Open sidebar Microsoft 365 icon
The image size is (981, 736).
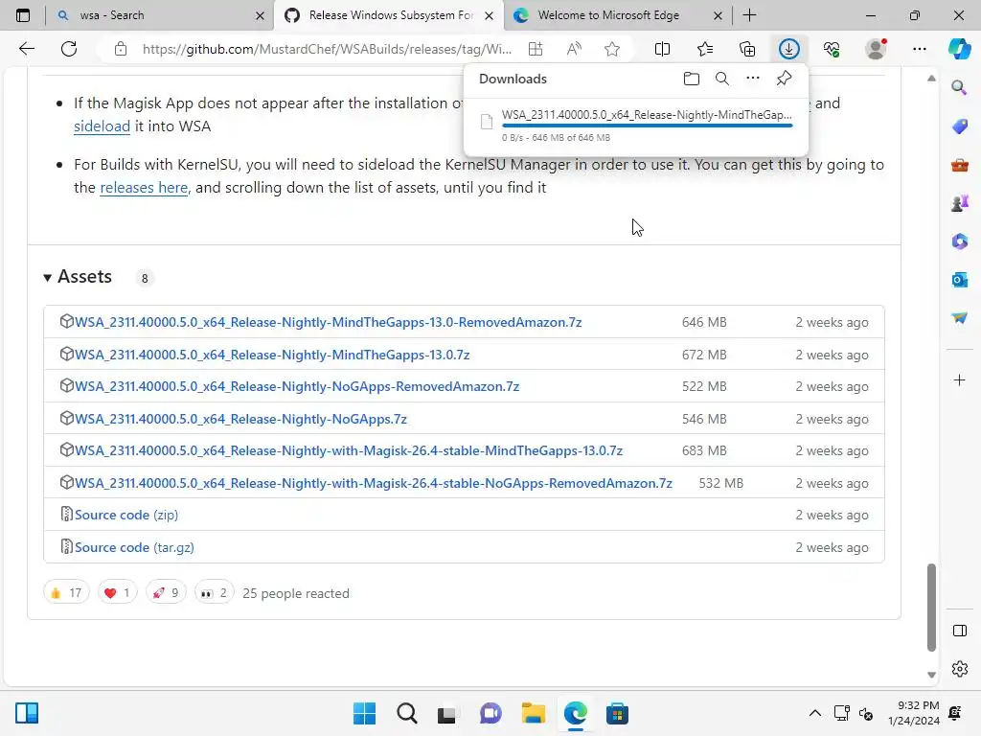959,241
